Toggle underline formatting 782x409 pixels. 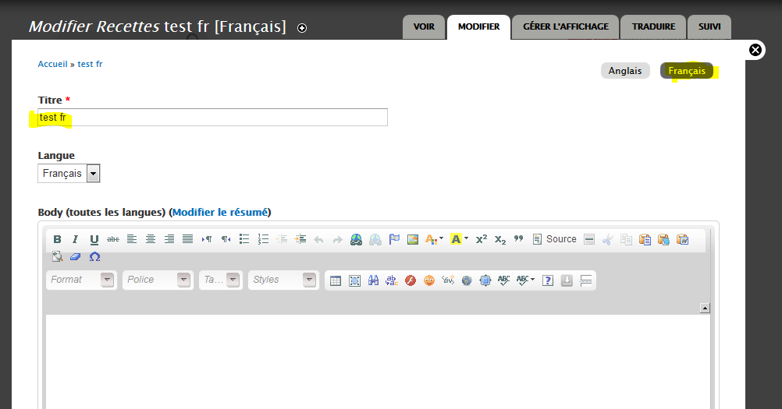point(94,239)
